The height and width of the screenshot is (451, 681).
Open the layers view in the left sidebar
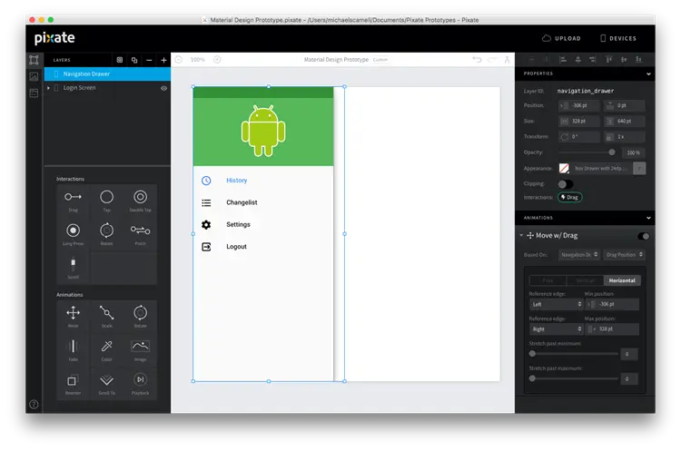pos(34,60)
